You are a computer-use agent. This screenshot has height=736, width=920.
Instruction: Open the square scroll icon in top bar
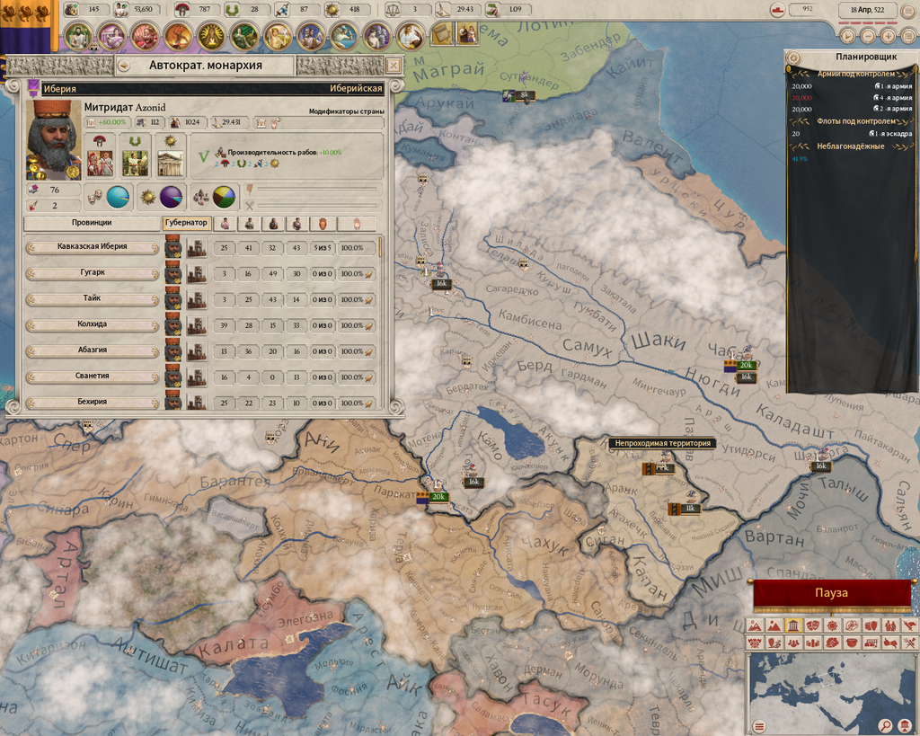click(x=443, y=34)
